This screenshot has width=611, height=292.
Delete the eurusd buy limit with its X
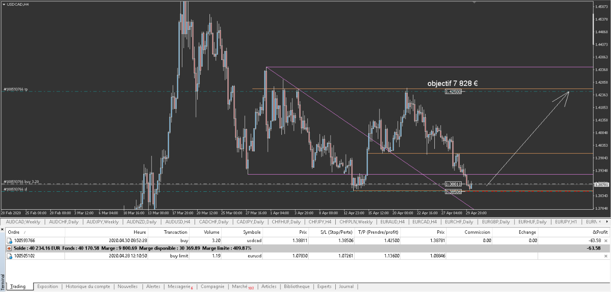pos(606,256)
